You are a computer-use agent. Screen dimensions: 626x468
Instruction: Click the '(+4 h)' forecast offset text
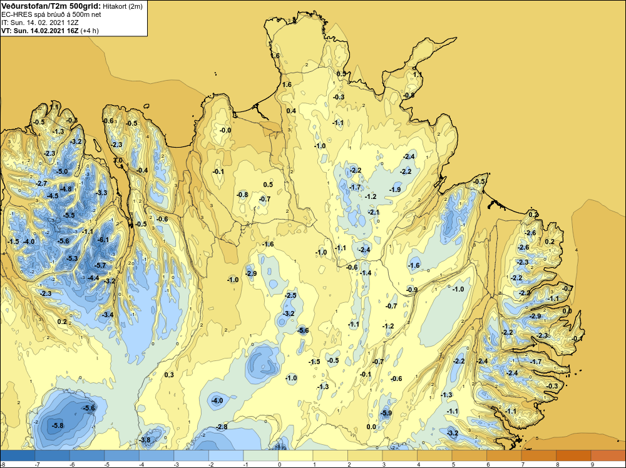tap(90, 31)
